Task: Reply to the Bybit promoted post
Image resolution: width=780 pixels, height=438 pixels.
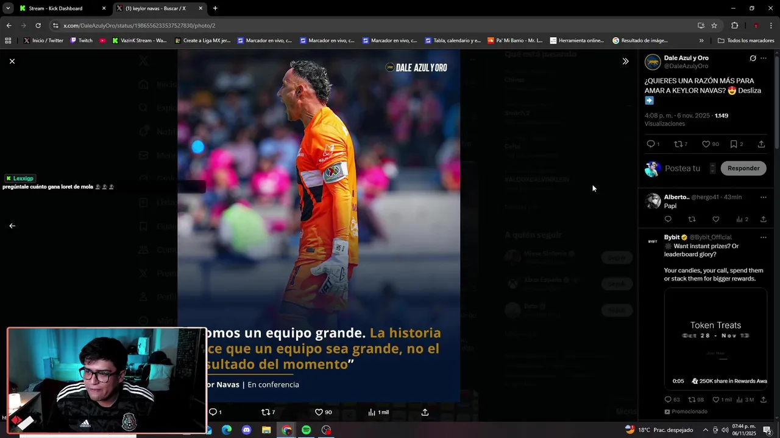Action: coord(668,400)
